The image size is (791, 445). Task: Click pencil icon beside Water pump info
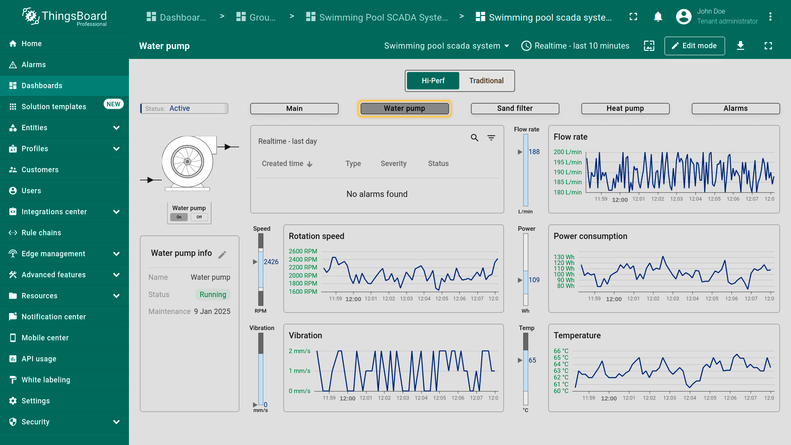click(x=222, y=255)
